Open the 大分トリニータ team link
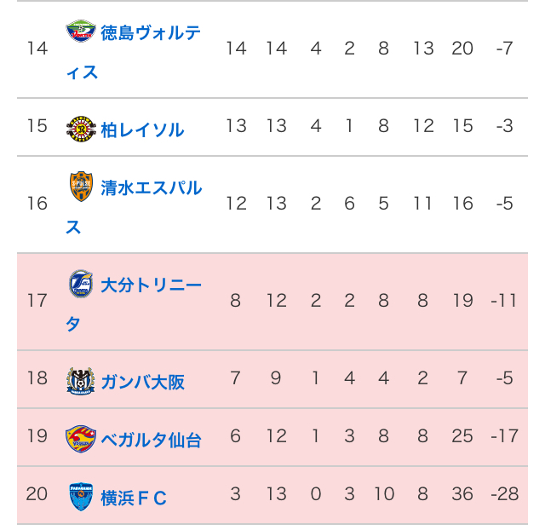 click(134, 304)
